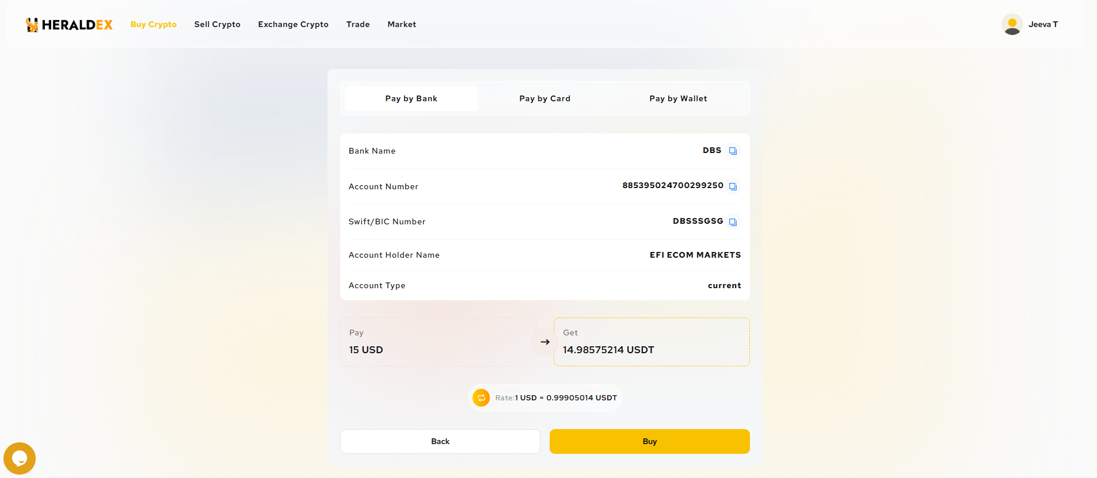Click the arrow between Pay and Get
The image size is (1097, 478).
[x=544, y=342]
